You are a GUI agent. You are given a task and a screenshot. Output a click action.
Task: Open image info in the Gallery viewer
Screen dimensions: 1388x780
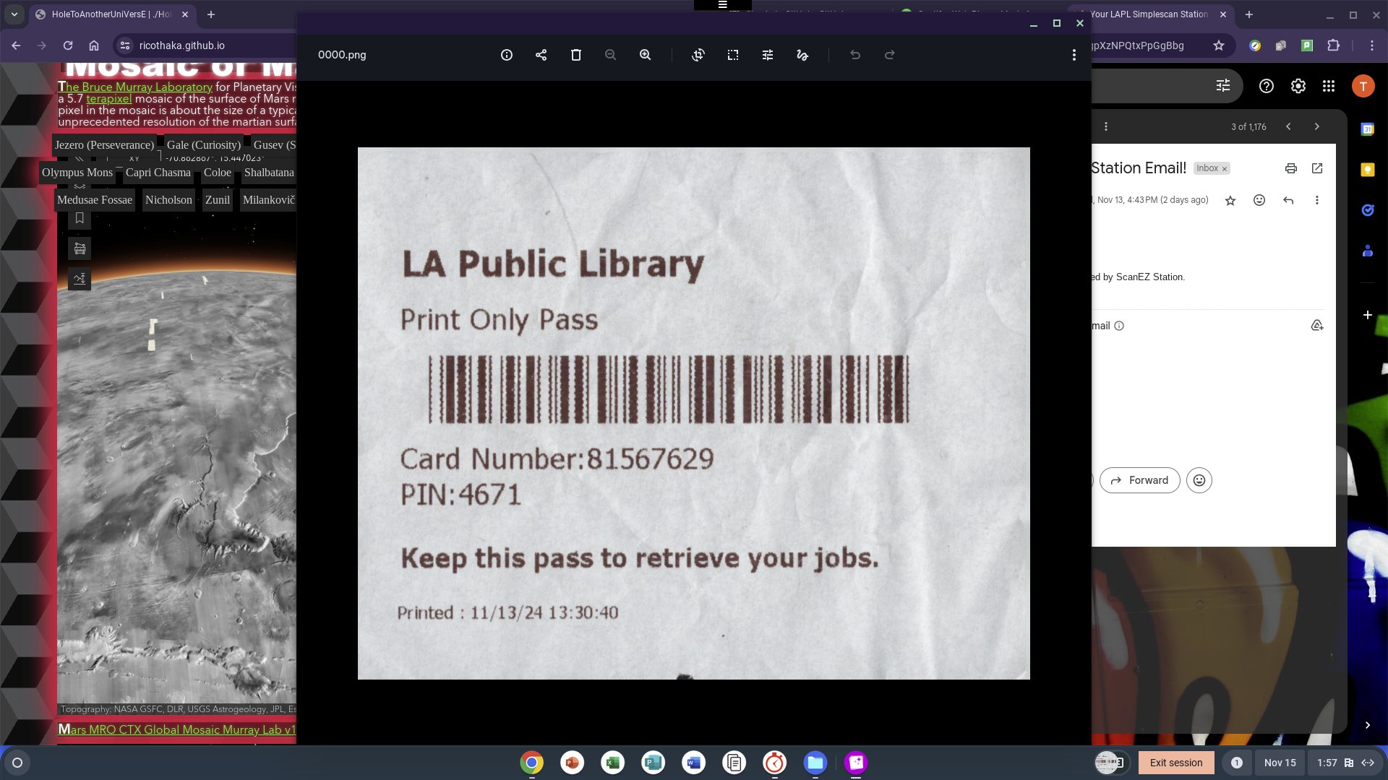point(506,55)
